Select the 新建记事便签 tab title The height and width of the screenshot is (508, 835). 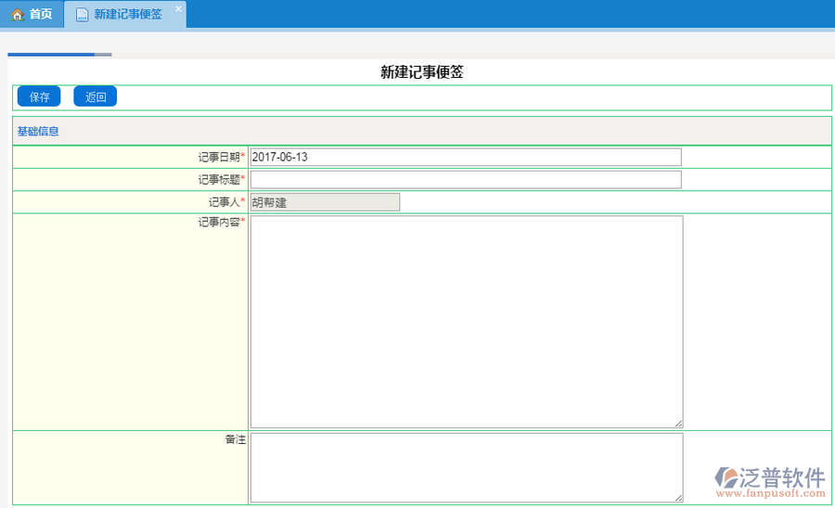pyautogui.click(x=128, y=15)
